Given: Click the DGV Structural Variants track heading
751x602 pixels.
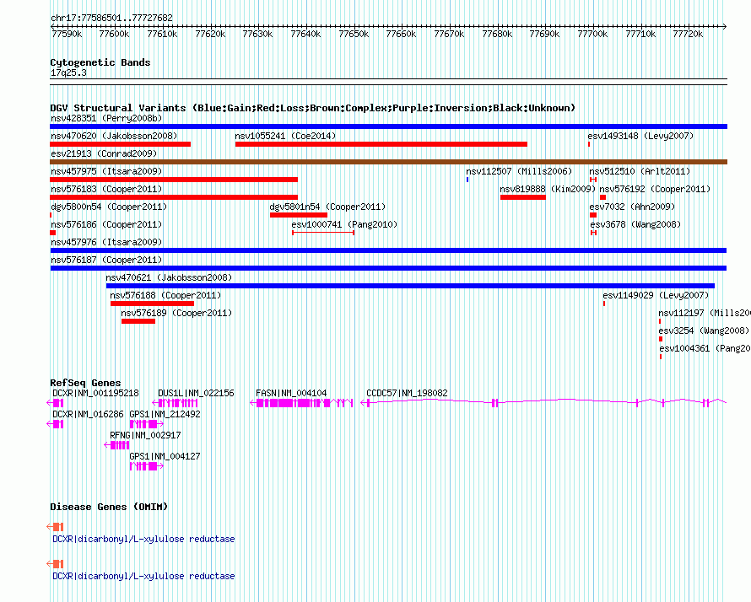Looking at the screenshot, I should click(x=312, y=108).
